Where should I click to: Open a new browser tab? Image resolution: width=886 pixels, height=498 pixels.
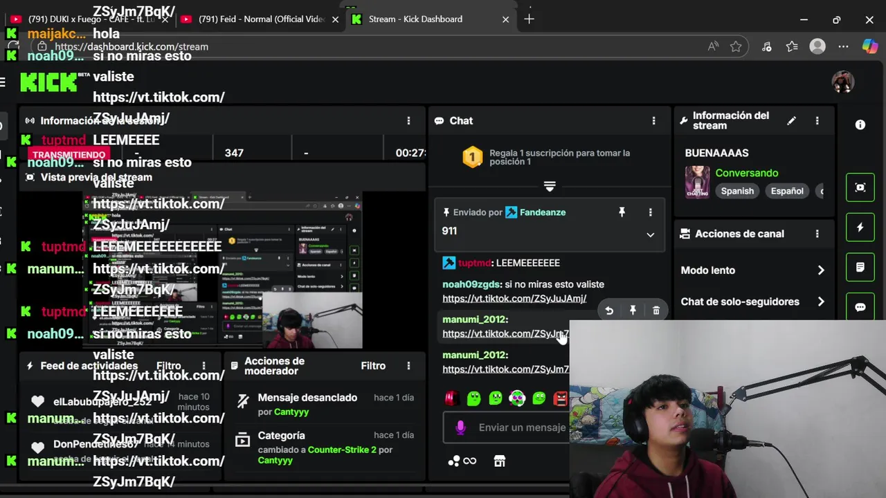529,19
